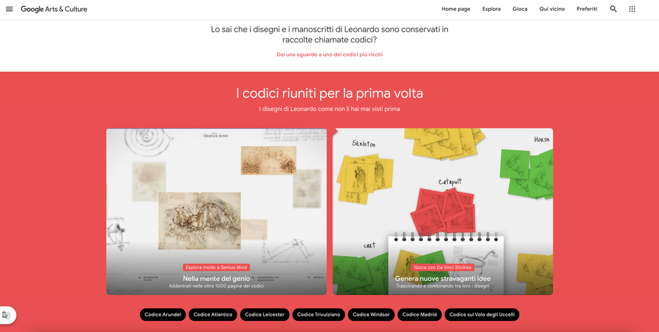Click the Google Arts & Culture logo

point(54,9)
